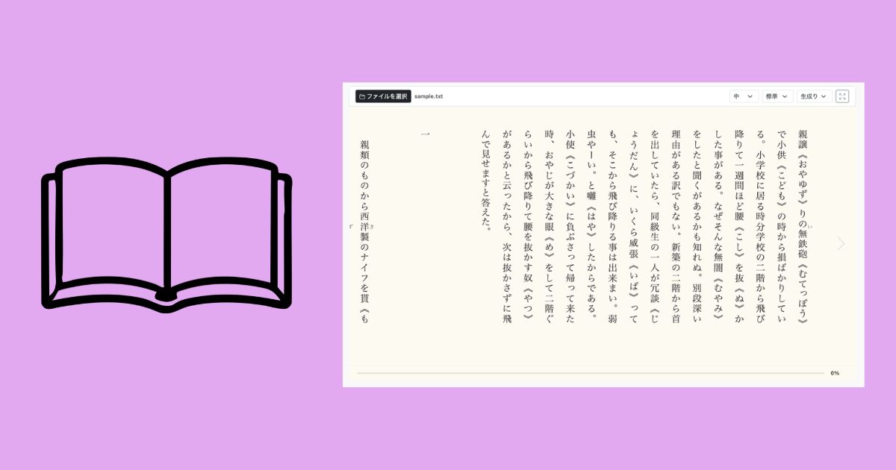Click the short line ending with と答えた。
This screenshot has height=470, width=896.
tap(488, 179)
